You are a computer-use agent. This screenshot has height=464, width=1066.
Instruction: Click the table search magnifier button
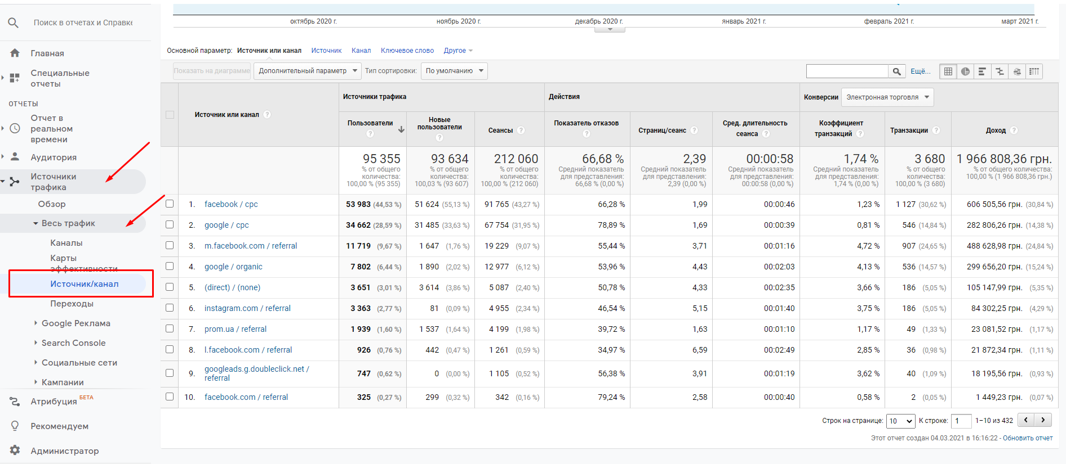coord(896,71)
